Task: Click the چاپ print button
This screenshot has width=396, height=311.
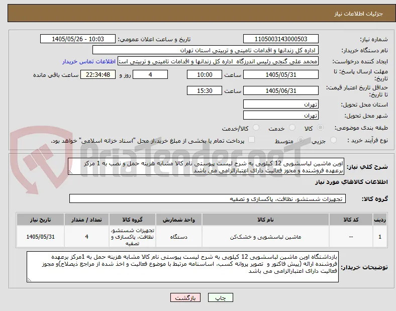Action: tap(221, 297)
